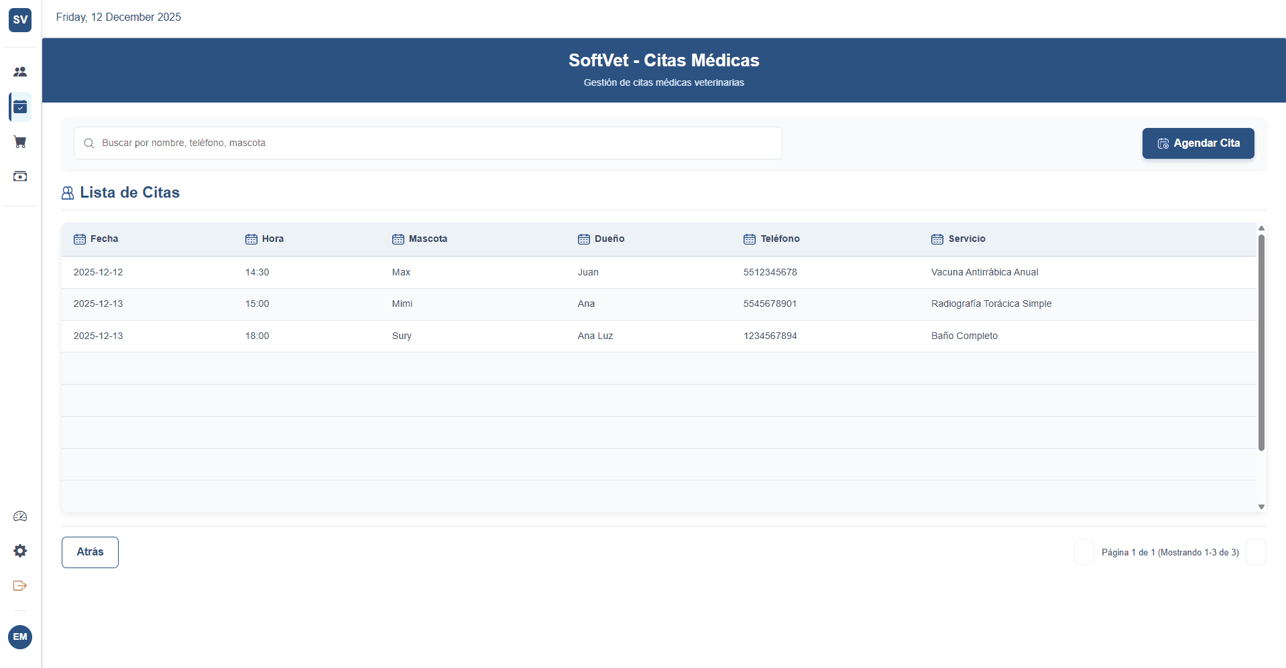Click the SV logo at the top
This screenshot has height=668, width=1286.
19,19
